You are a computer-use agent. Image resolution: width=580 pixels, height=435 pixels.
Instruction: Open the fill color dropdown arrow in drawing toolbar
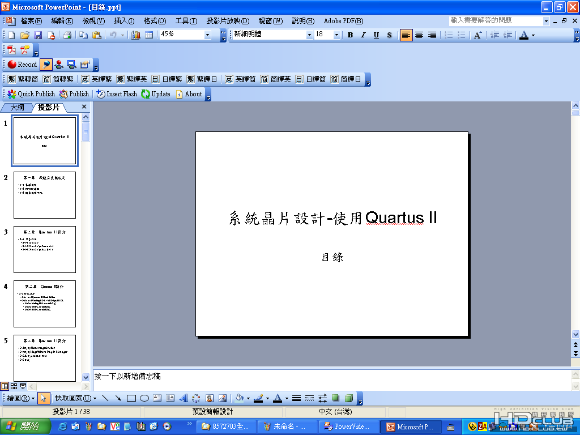click(248, 398)
